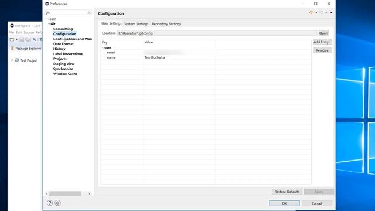
Task: Click the Open button next to Location
Action: click(323, 33)
